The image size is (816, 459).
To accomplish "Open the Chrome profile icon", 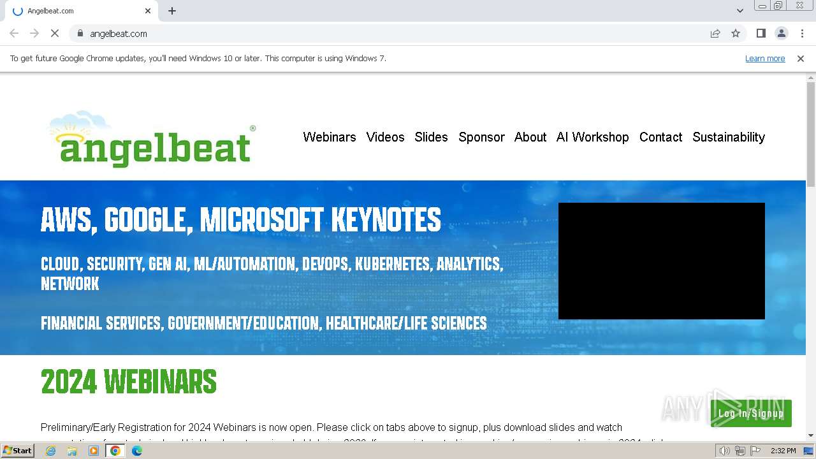I will [781, 33].
